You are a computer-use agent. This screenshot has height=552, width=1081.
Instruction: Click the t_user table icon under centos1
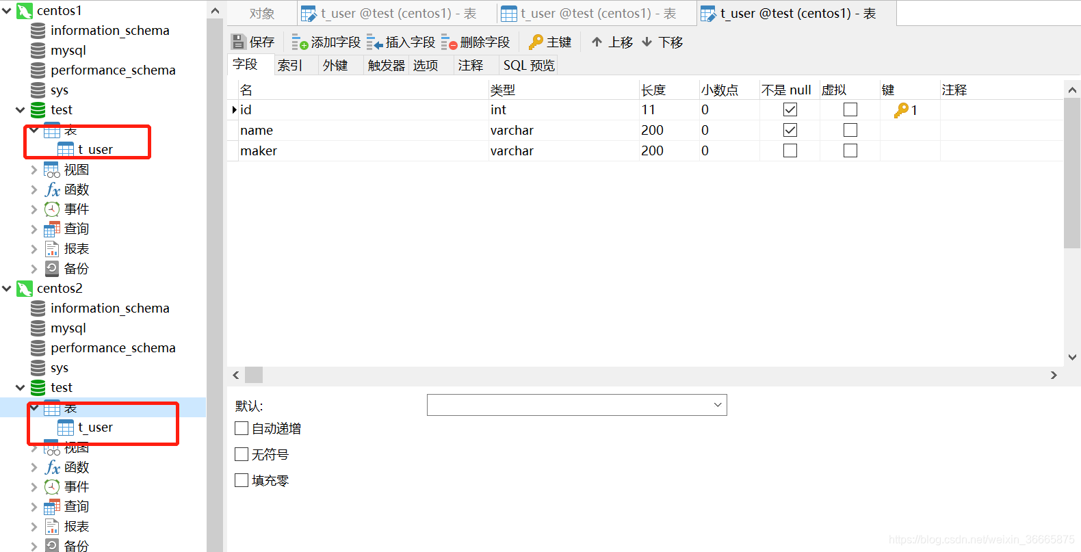click(66, 149)
